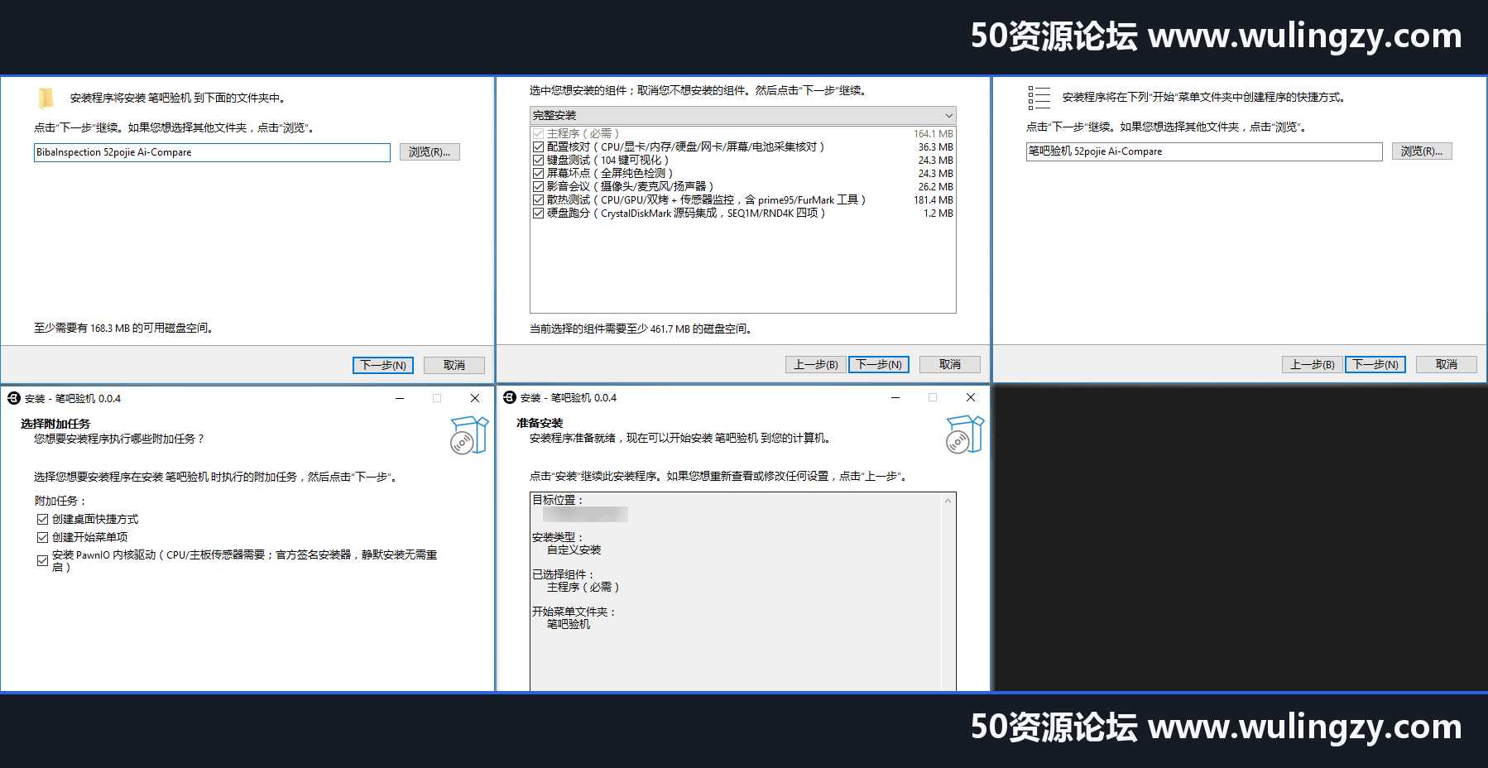Click the folder icon in destination dialog
1488x768 pixels.
pyautogui.click(x=46, y=98)
